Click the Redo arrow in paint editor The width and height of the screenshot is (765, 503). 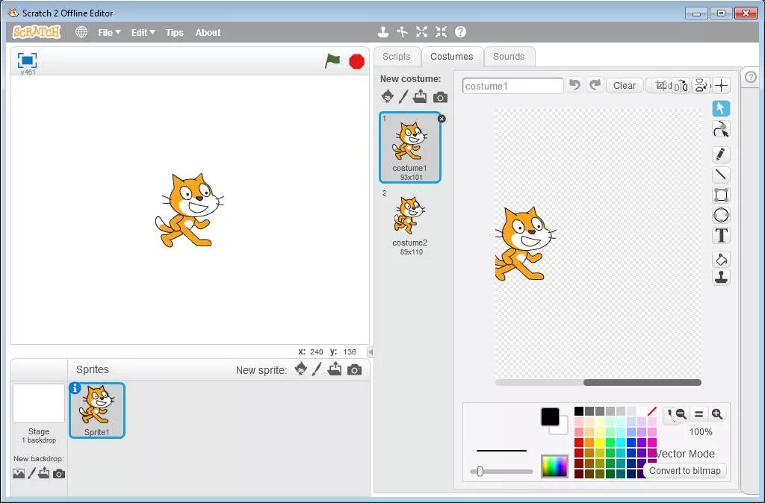coord(595,85)
